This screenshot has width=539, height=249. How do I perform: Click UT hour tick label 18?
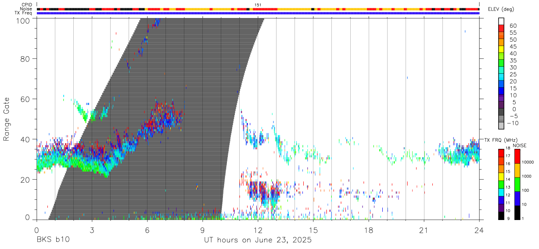[369, 230]
